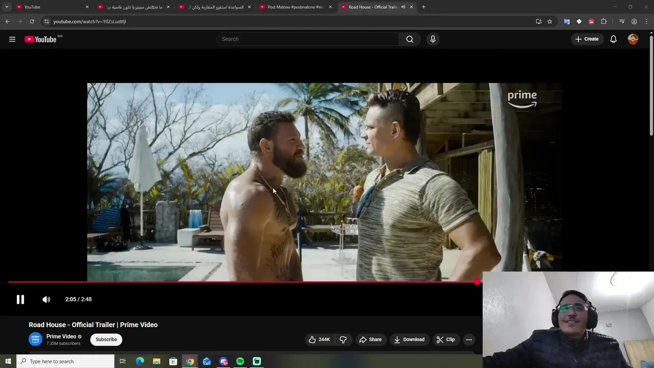Click the red progress bar scrubber
The width and height of the screenshot is (654, 368).
pos(477,282)
